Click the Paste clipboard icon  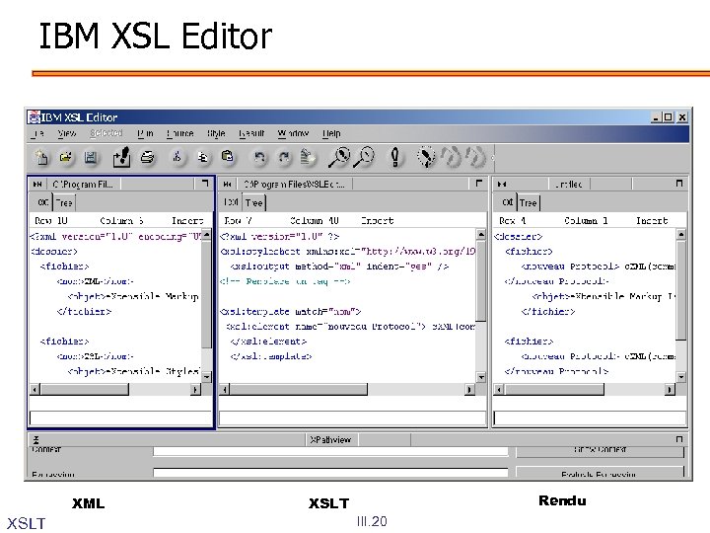tap(228, 157)
